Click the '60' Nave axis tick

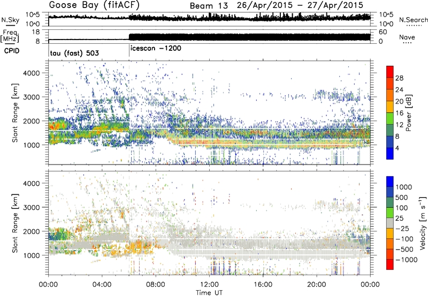383,32
